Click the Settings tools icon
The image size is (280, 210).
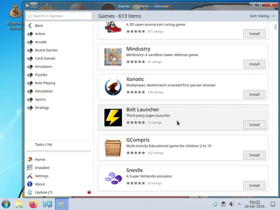coord(30,176)
